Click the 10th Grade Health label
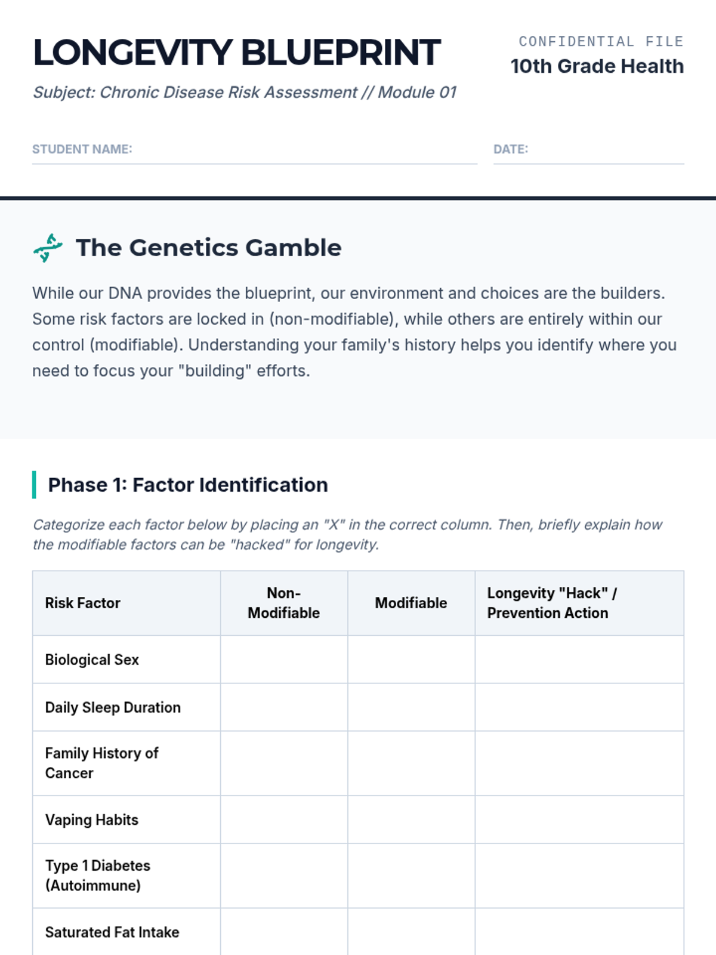The image size is (716, 955). [x=597, y=66]
